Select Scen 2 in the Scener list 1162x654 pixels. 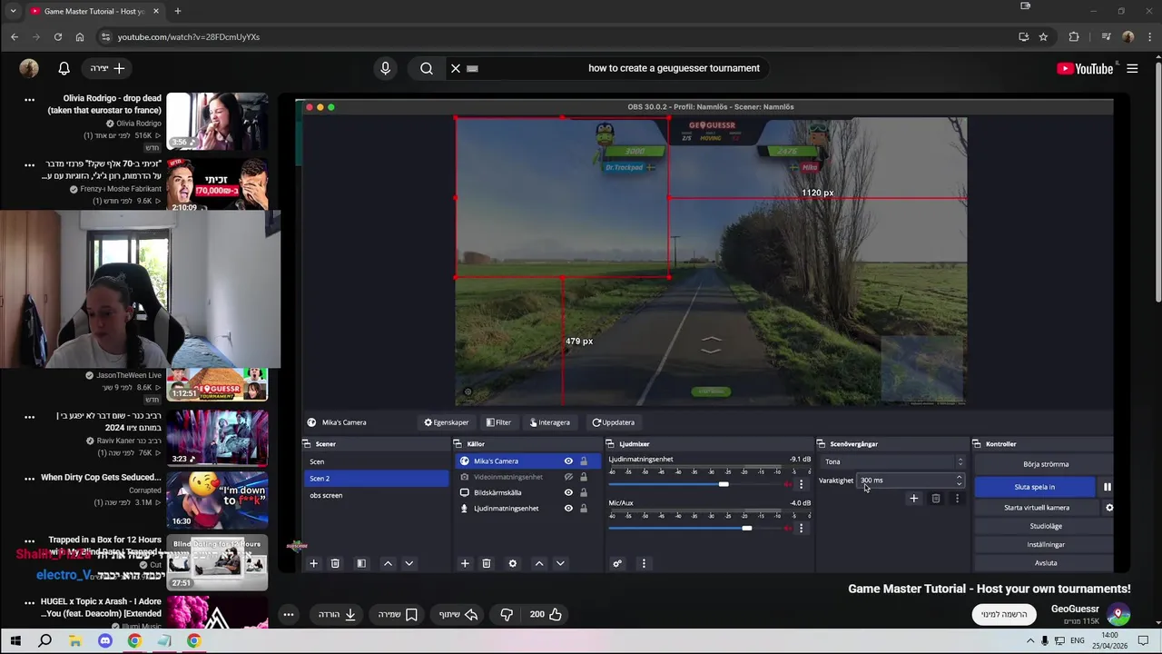click(375, 478)
